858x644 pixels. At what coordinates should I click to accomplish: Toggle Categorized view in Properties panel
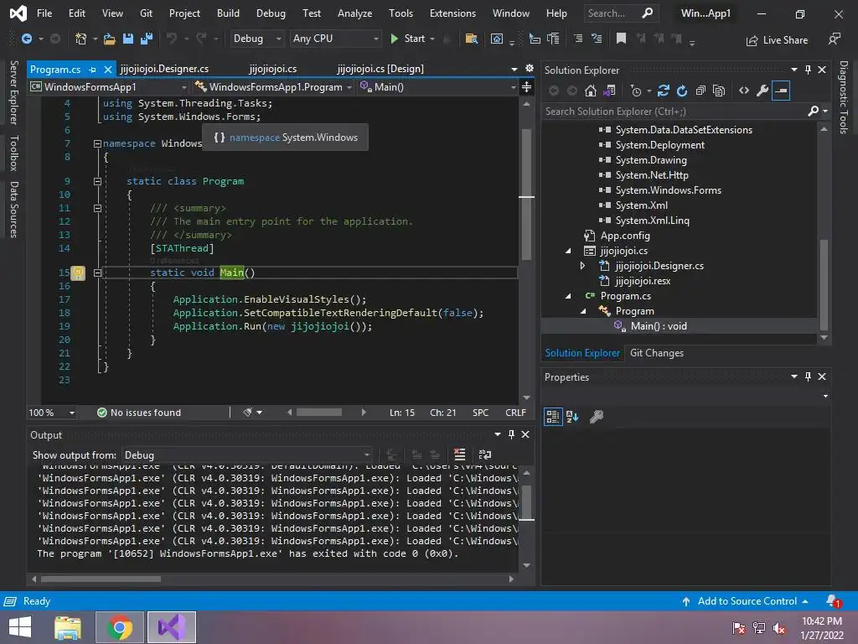(x=553, y=417)
